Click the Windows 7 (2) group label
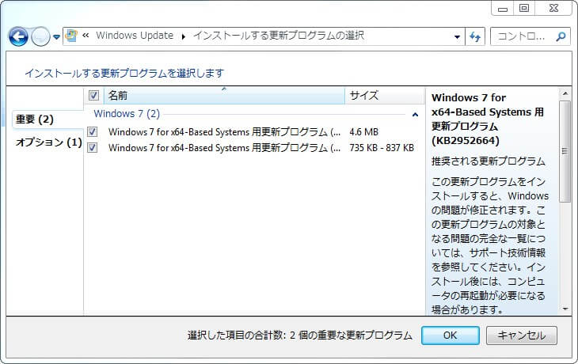The image size is (578, 364). (127, 114)
